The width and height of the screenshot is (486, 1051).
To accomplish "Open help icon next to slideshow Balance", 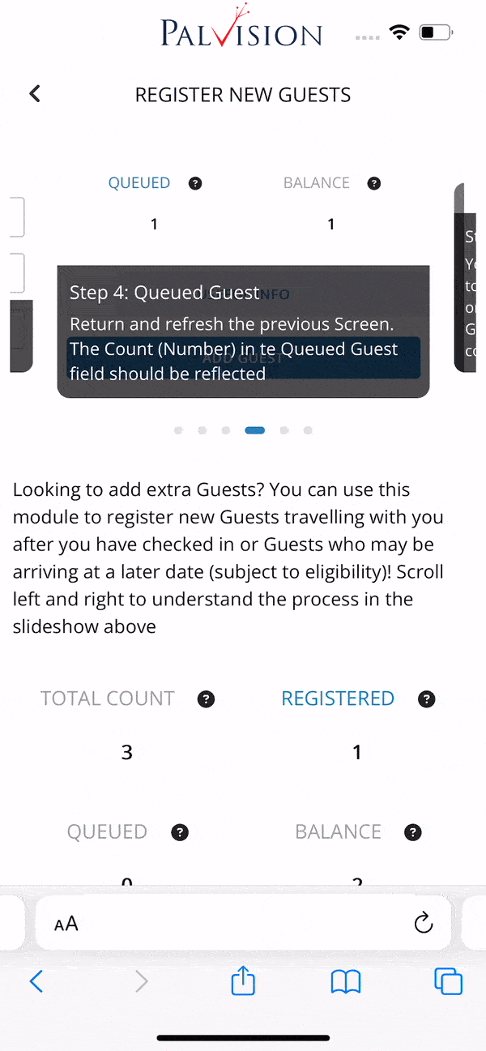I will pyautogui.click(x=373, y=183).
